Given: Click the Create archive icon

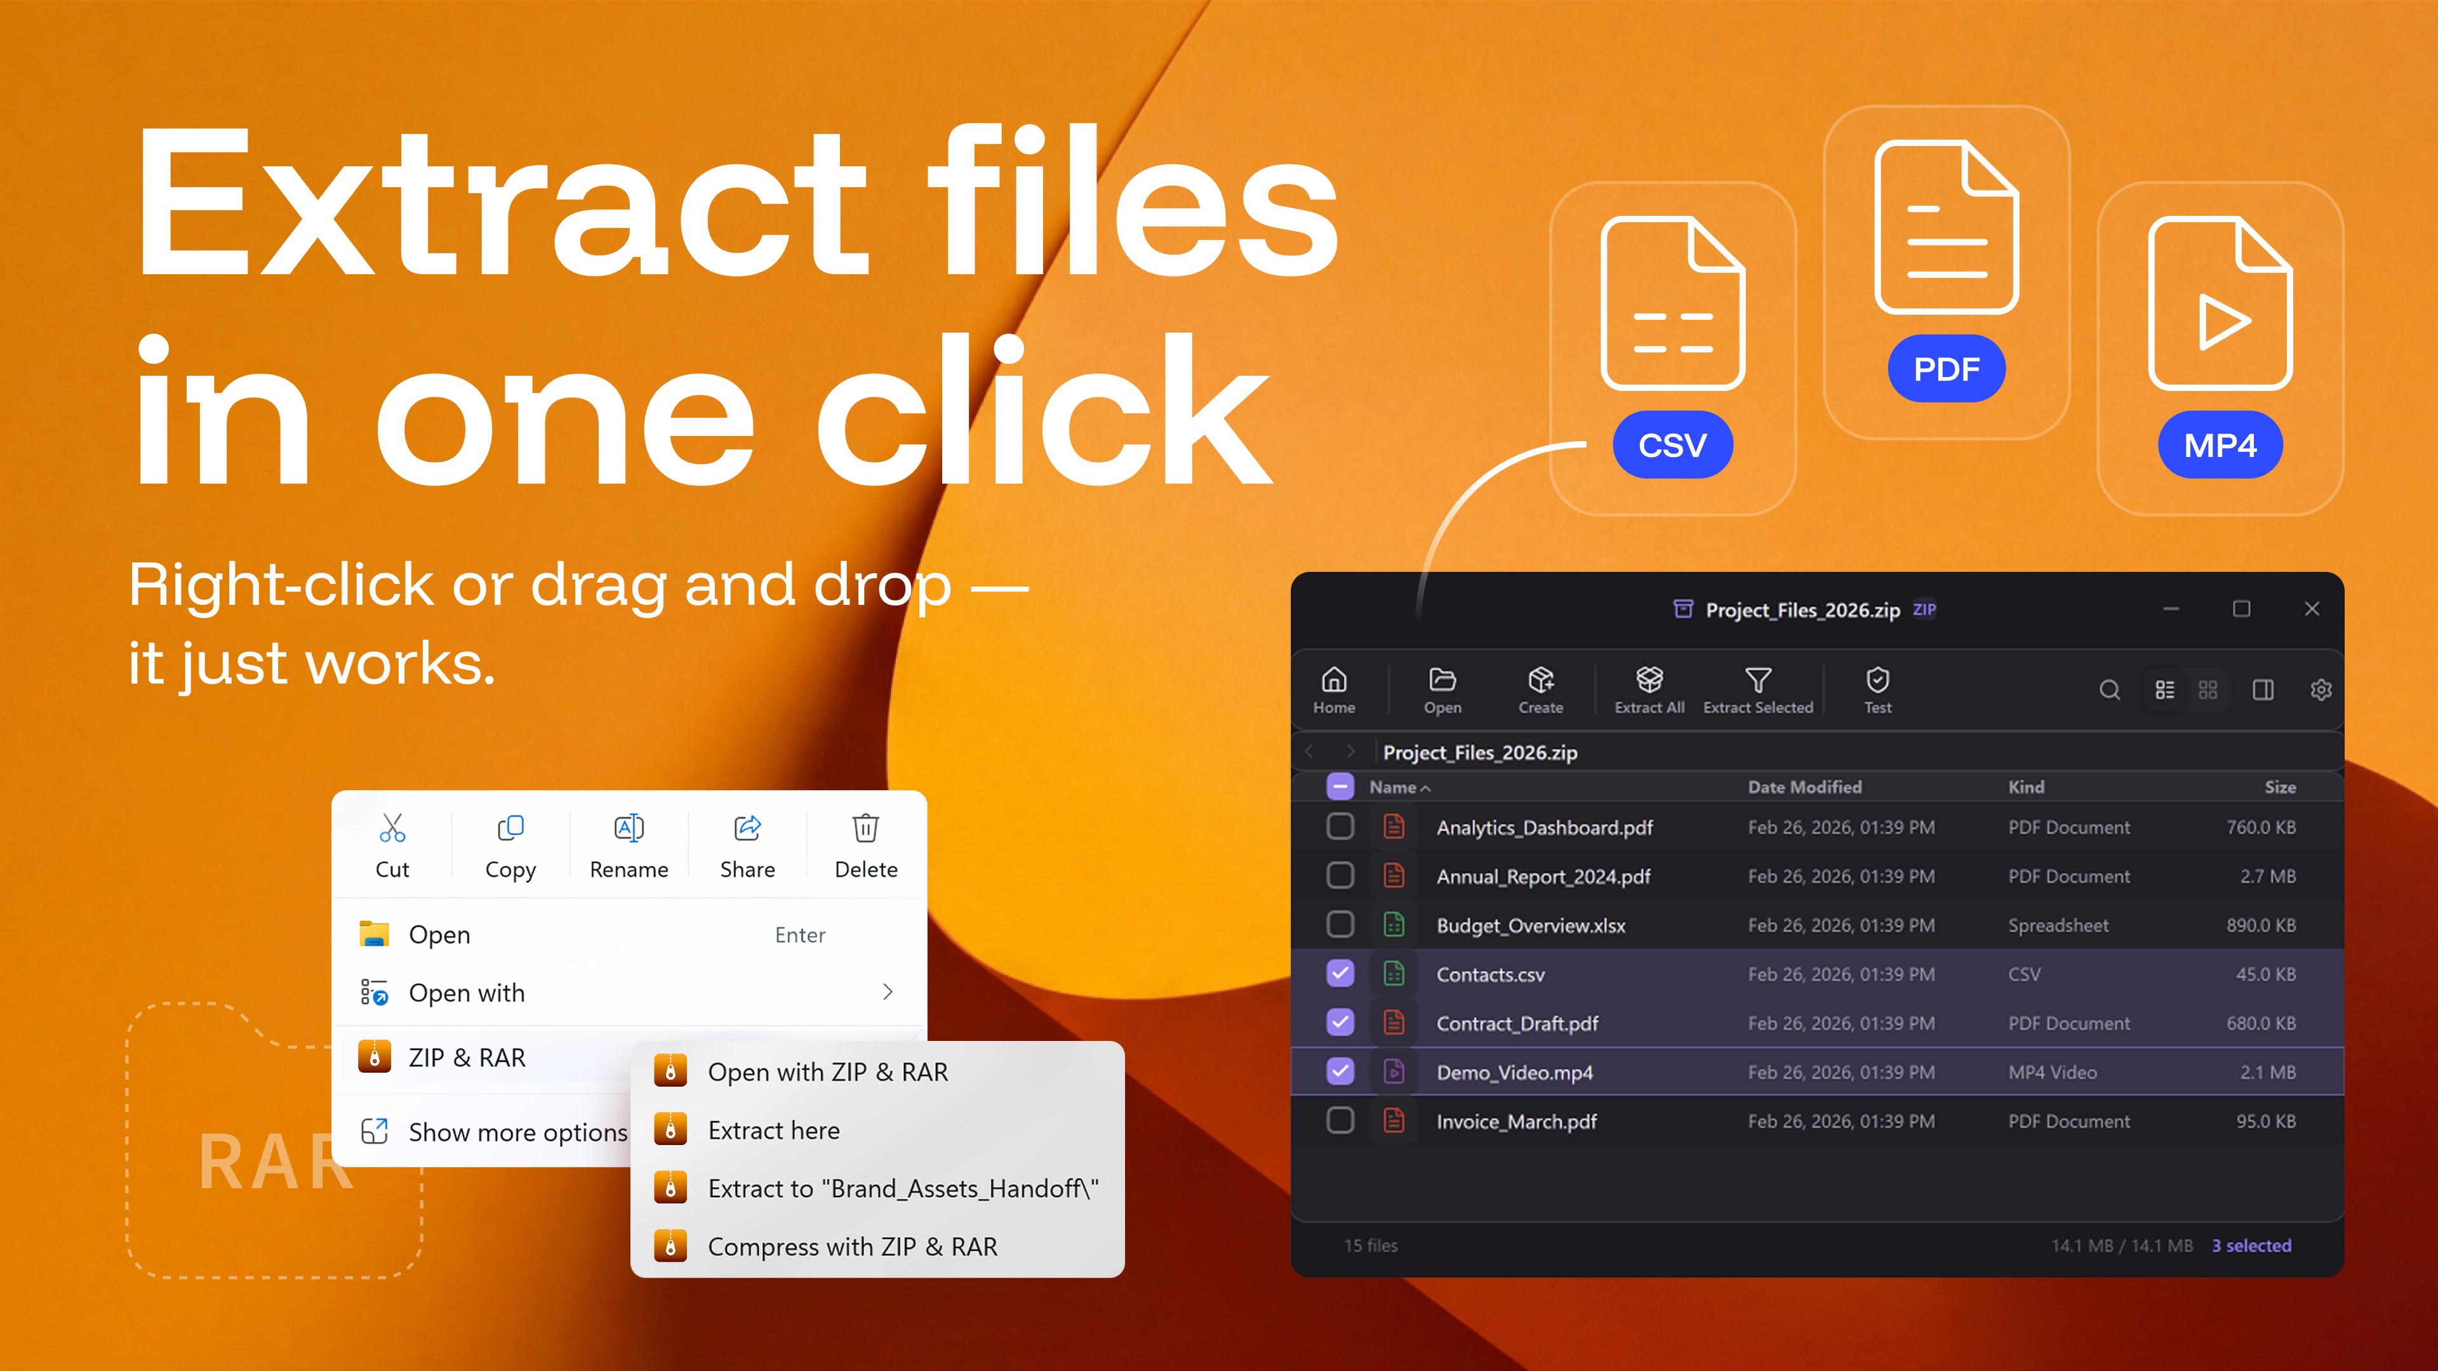Looking at the screenshot, I should point(1541,680).
